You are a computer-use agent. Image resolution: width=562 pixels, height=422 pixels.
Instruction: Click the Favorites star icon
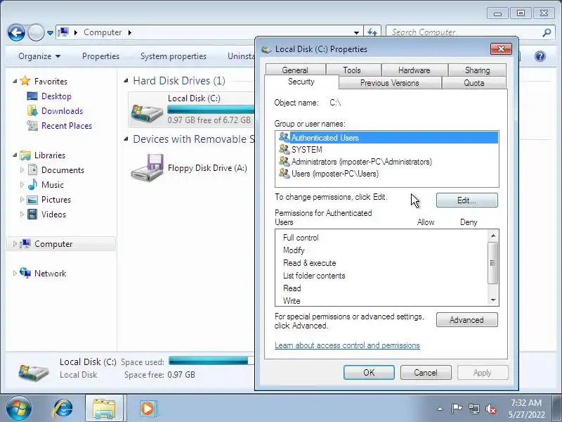25,81
